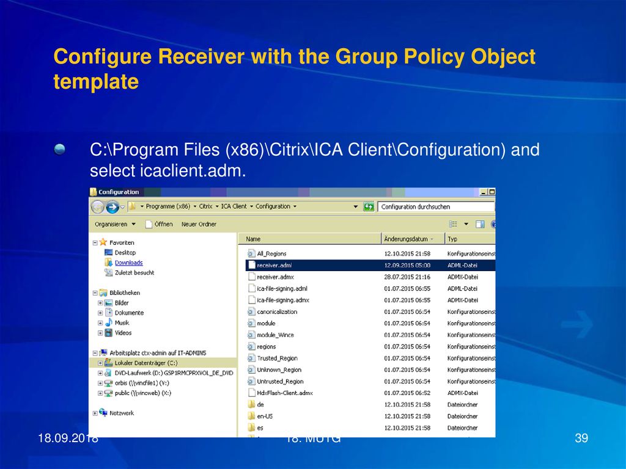The image size is (626, 469).
Task: Open the Downloads favorite link
Action: coord(128,263)
